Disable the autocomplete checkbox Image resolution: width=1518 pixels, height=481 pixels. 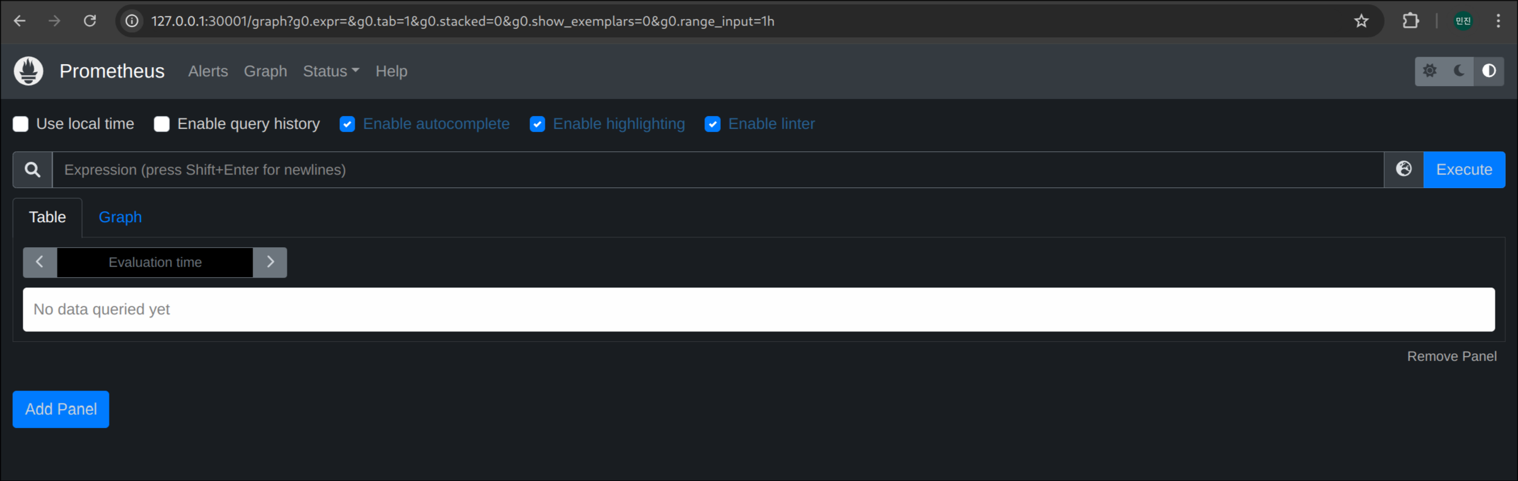coord(347,124)
